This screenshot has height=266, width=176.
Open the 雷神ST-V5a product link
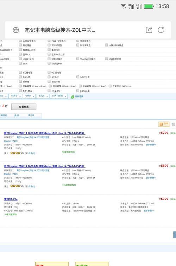(x=11, y=199)
